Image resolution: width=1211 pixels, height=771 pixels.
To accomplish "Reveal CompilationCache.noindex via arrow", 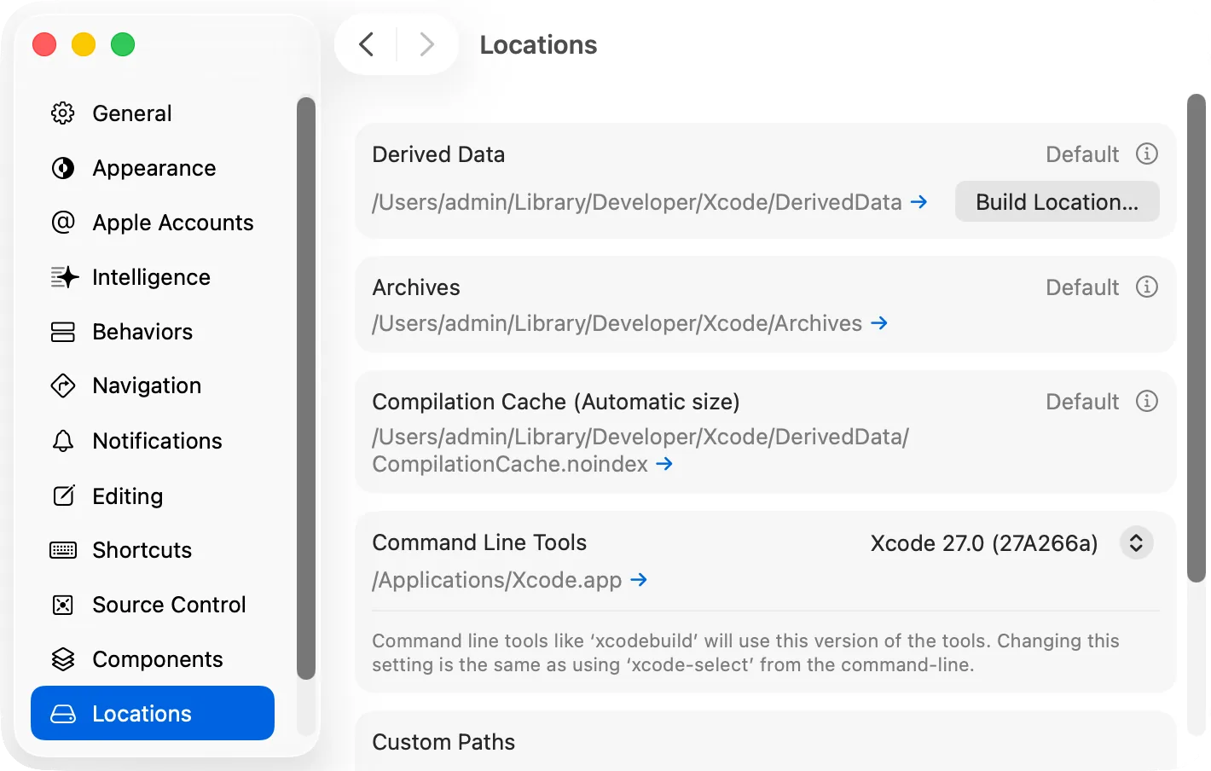I will pyautogui.click(x=664, y=464).
